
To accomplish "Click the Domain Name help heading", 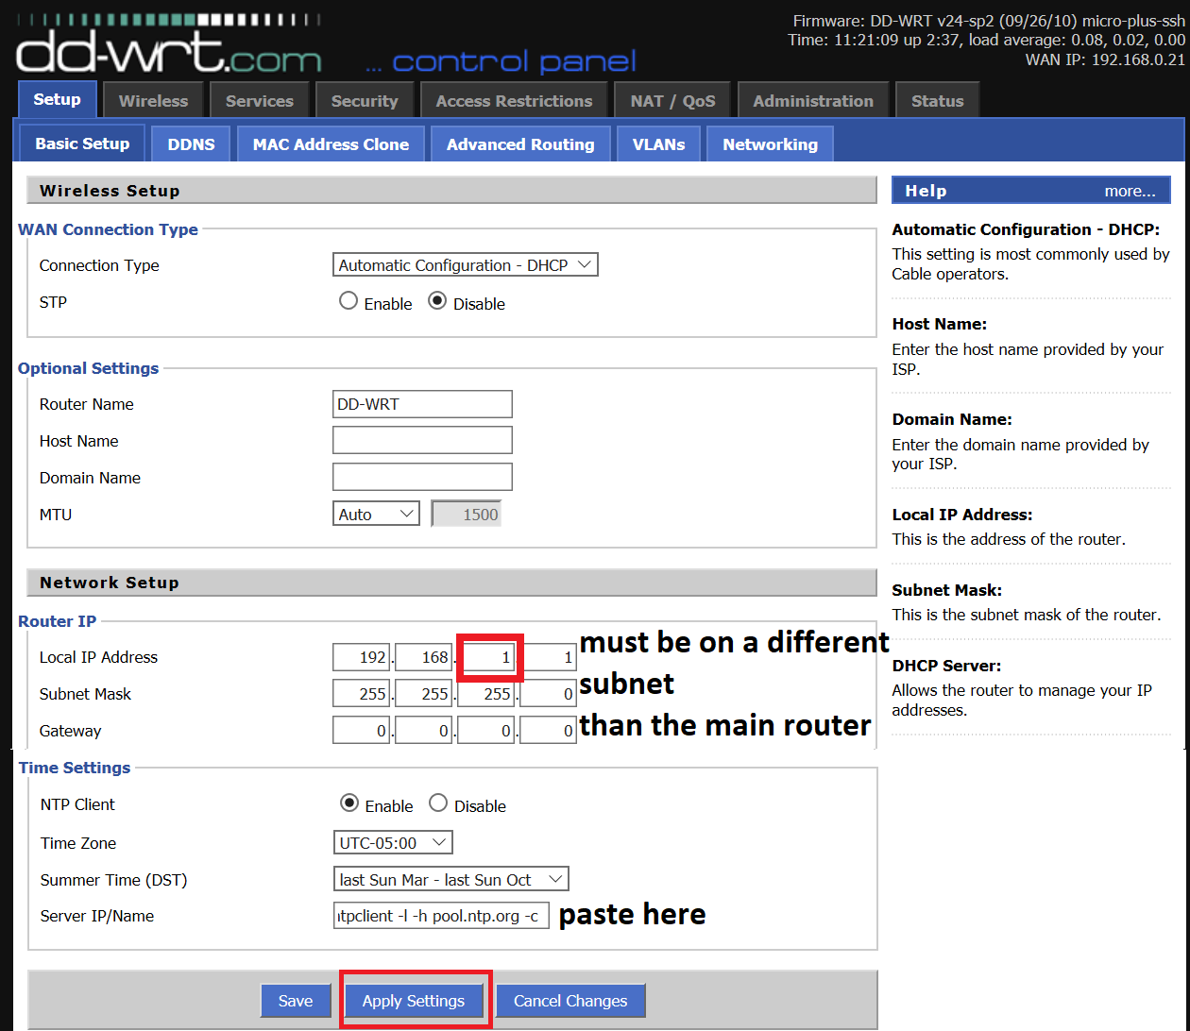I will pos(952,419).
